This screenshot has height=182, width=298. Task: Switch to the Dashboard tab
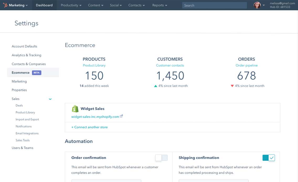coord(44,5)
